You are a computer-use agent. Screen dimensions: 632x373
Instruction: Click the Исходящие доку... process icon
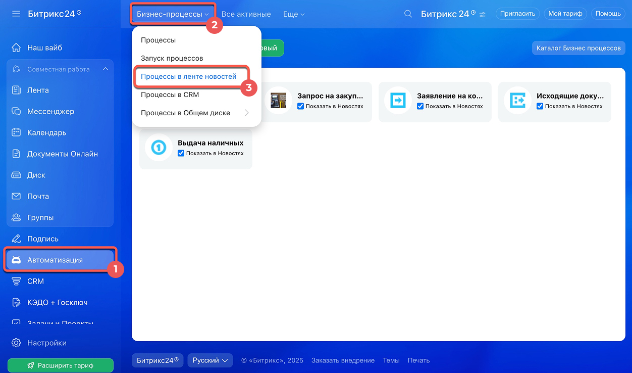pyautogui.click(x=518, y=101)
